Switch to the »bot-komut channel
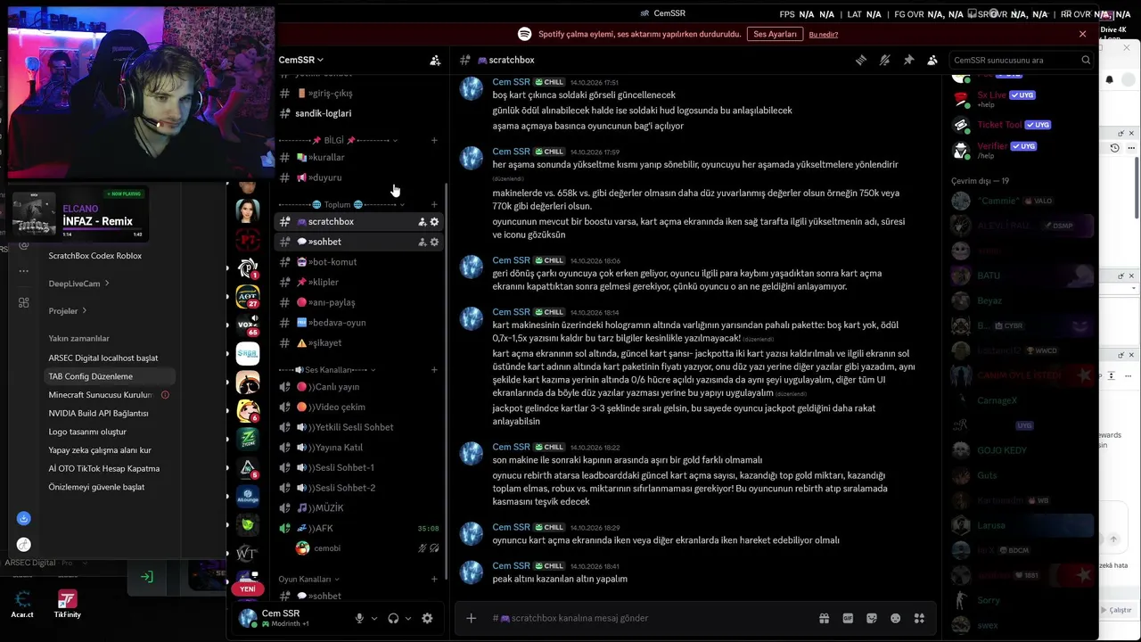This screenshot has width=1141, height=642. tap(359, 262)
